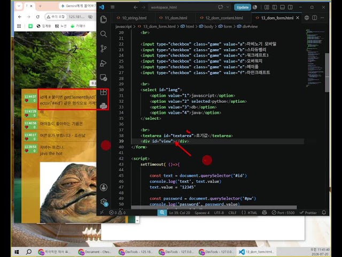Open the Remote Explorer view

coord(103,78)
